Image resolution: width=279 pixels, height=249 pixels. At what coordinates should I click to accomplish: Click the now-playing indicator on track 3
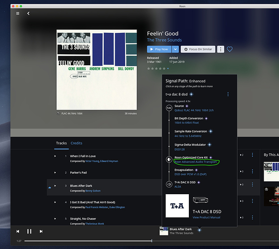50,187
